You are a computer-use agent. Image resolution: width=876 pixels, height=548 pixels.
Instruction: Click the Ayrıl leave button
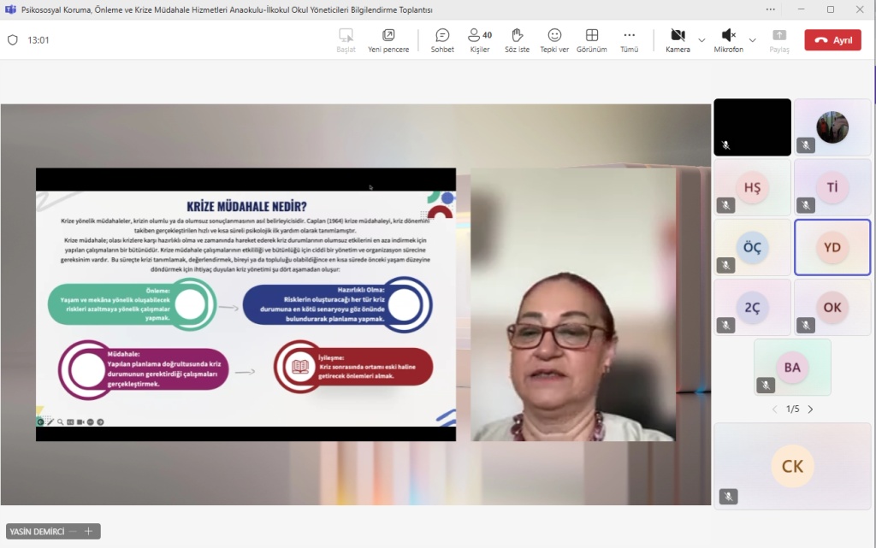pyautogui.click(x=832, y=40)
